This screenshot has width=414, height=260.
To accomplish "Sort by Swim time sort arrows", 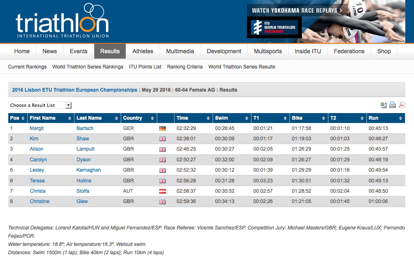I will (x=247, y=118).
